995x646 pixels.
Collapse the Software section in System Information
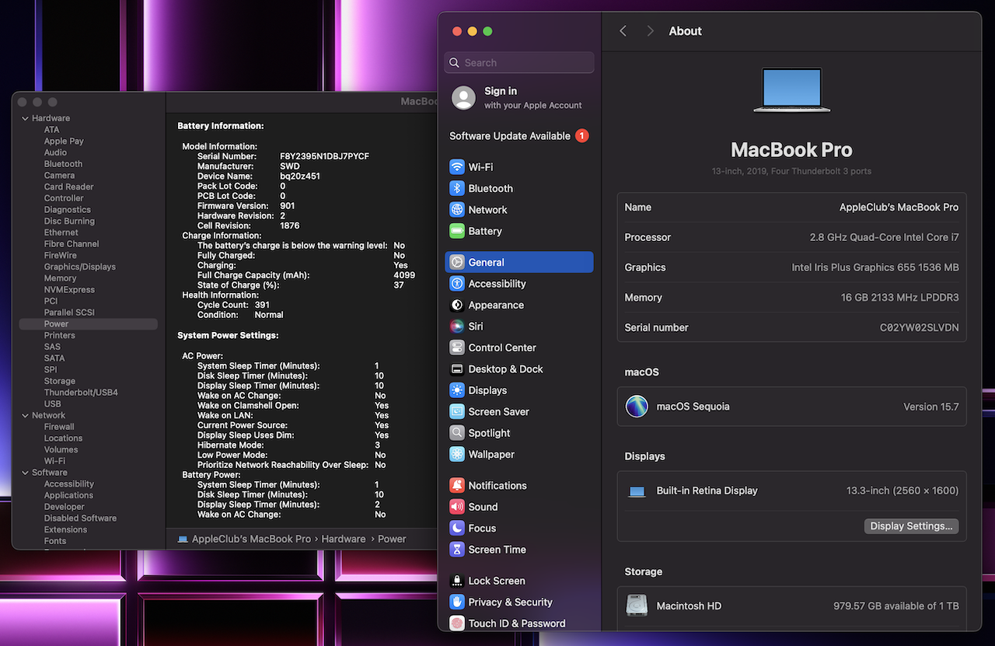pyautogui.click(x=25, y=473)
